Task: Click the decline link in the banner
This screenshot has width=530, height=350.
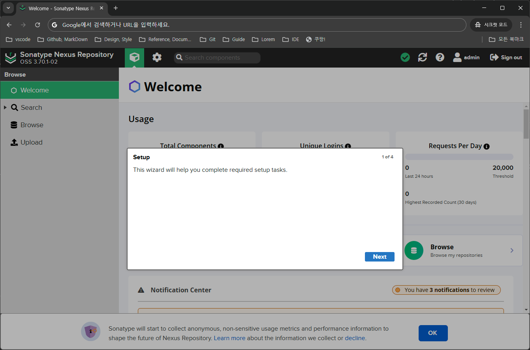Action: pos(355,338)
